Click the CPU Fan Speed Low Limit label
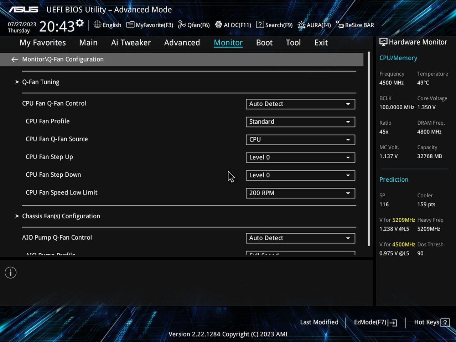 pyautogui.click(x=62, y=192)
